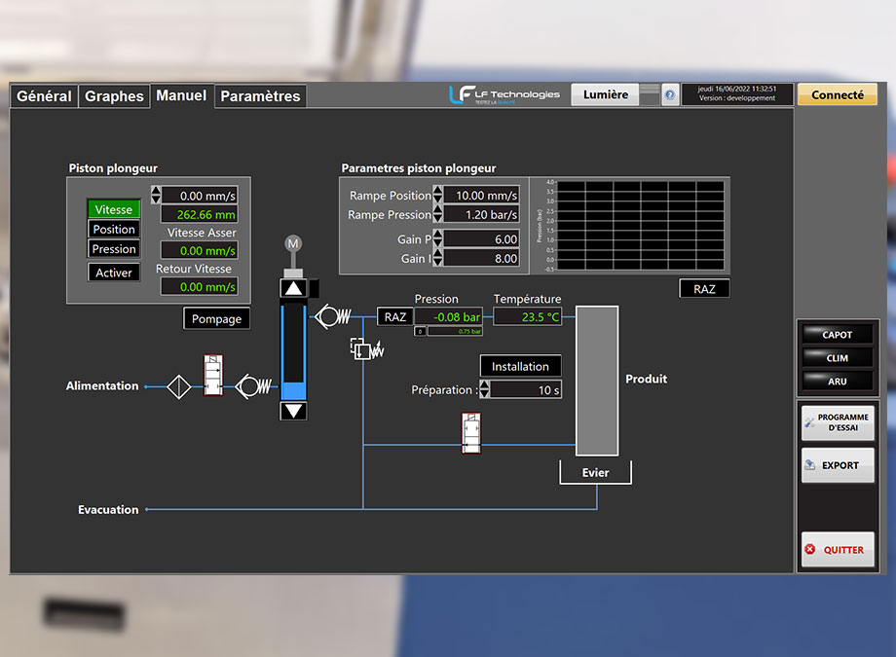Click the piston motor M symbol
Image resolution: width=896 pixels, height=657 pixels.
(293, 243)
